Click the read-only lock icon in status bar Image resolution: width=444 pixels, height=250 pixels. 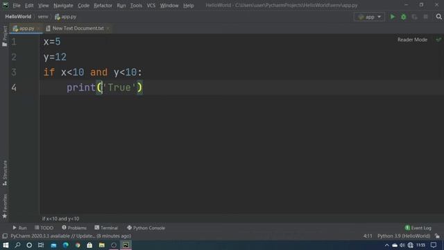coord(438,236)
